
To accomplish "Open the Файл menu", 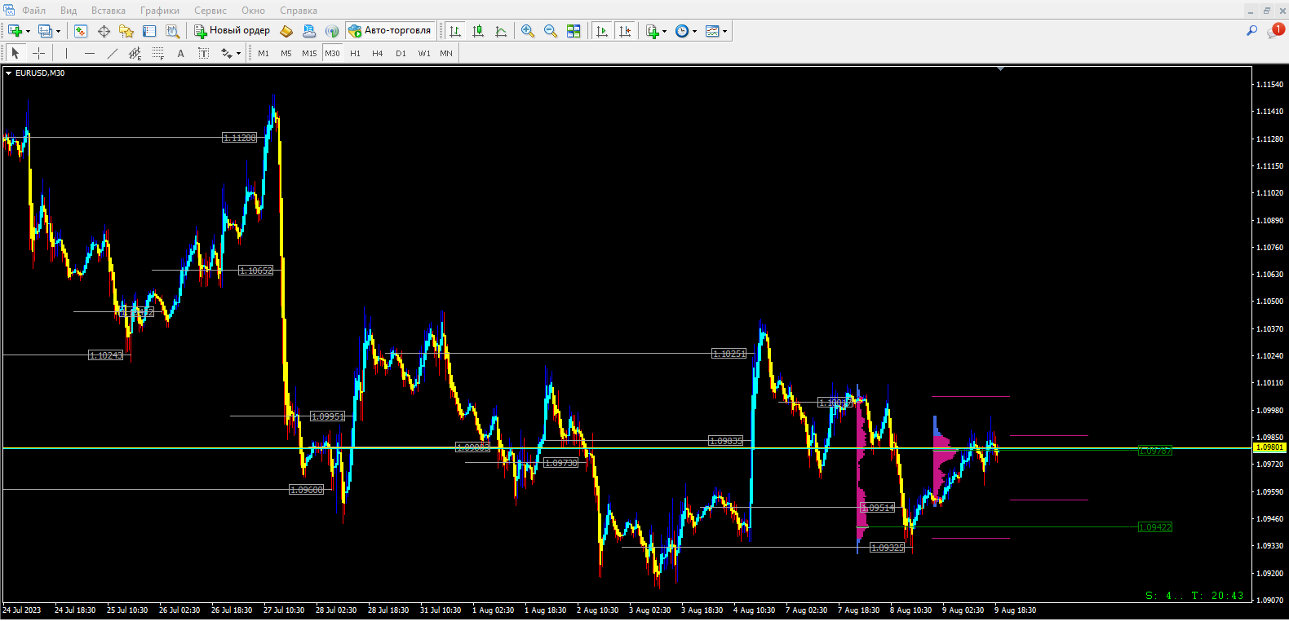I will (x=33, y=11).
